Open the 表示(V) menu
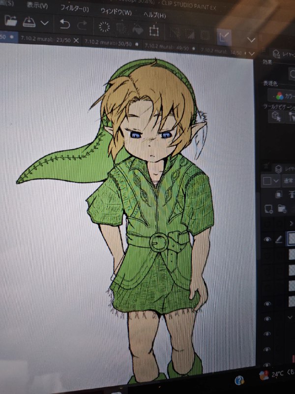The height and width of the screenshot is (394, 295). pyautogui.click(x=37, y=5)
